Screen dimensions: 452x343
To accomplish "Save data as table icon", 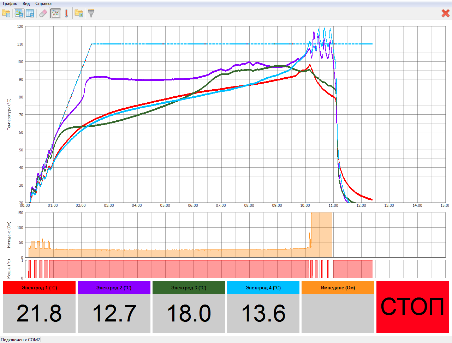I will click(30, 13).
